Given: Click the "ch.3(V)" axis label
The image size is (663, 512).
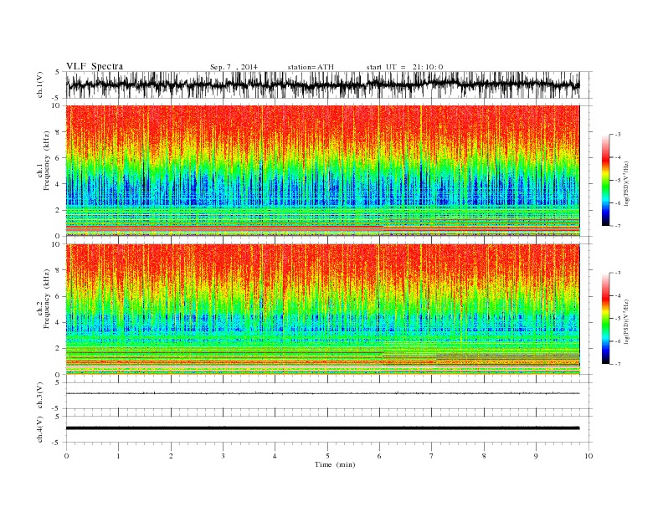Looking at the screenshot, I should click(39, 396).
